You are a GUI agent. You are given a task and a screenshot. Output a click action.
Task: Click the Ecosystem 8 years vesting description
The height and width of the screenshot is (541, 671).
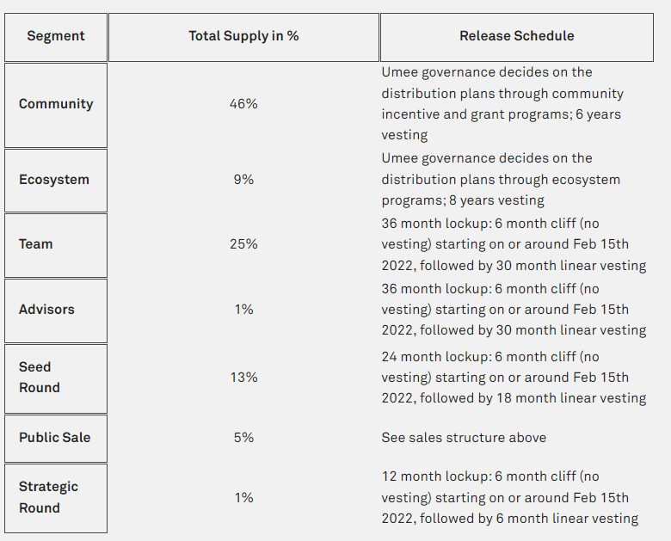501,180
